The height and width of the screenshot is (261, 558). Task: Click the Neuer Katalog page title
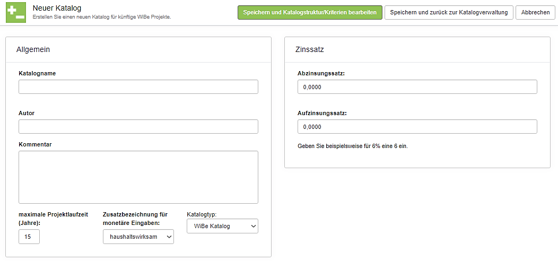click(57, 8)
